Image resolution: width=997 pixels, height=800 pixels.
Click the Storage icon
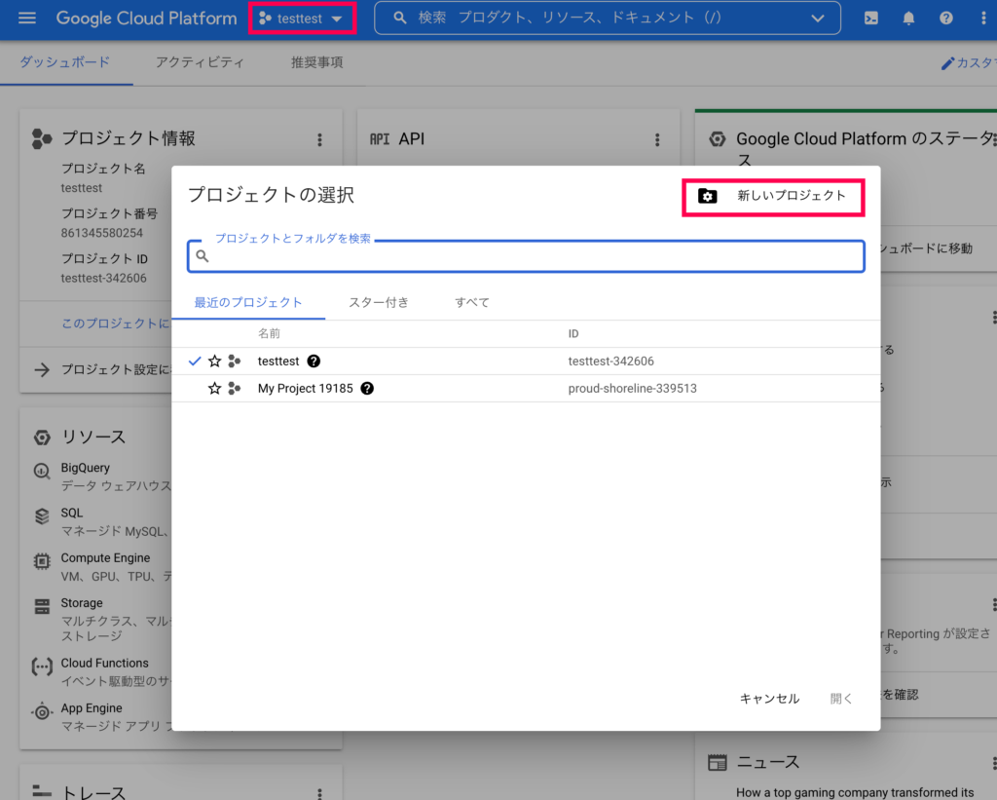42,606
